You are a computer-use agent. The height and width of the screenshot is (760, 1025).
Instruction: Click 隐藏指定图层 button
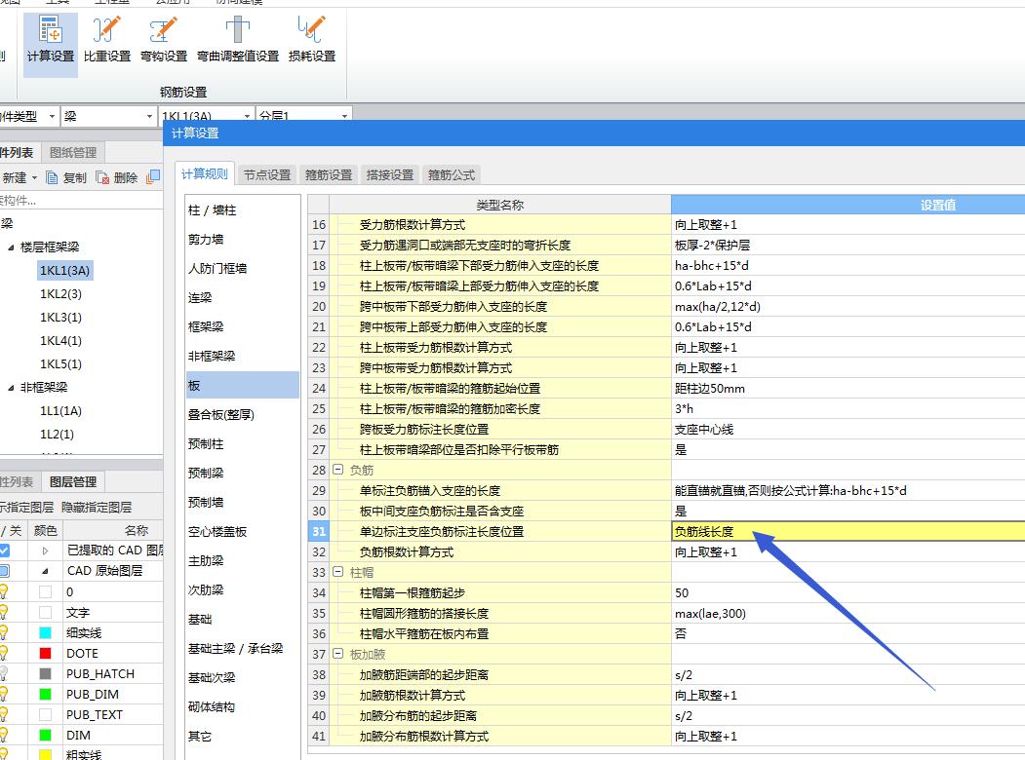click(97, 508)
